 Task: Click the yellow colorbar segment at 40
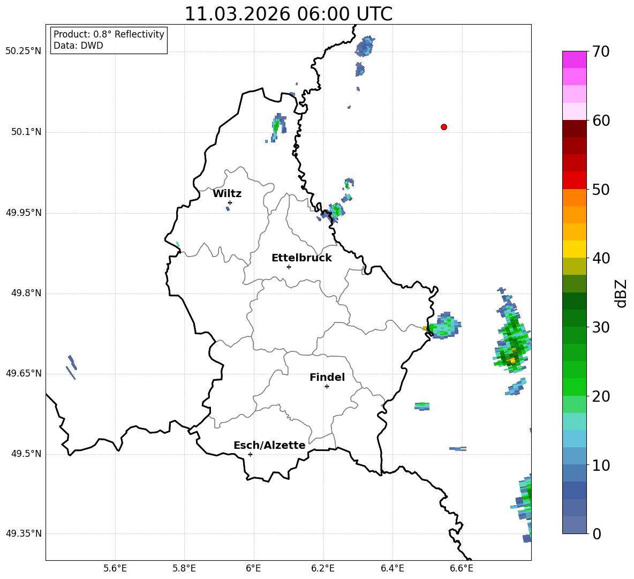[x=574, y=249]
